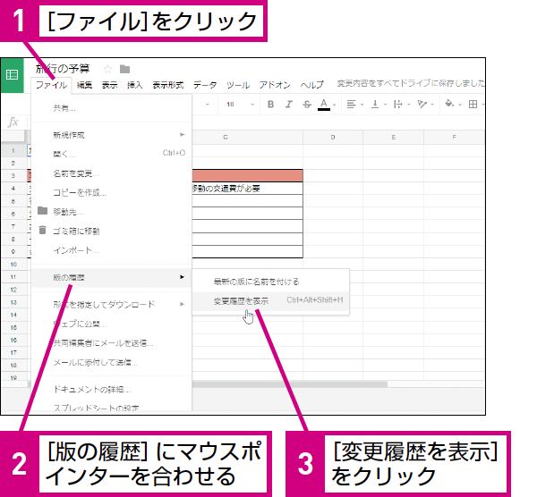
Task: Expand the 版の履歴 submenu
Action: (111, 277)
